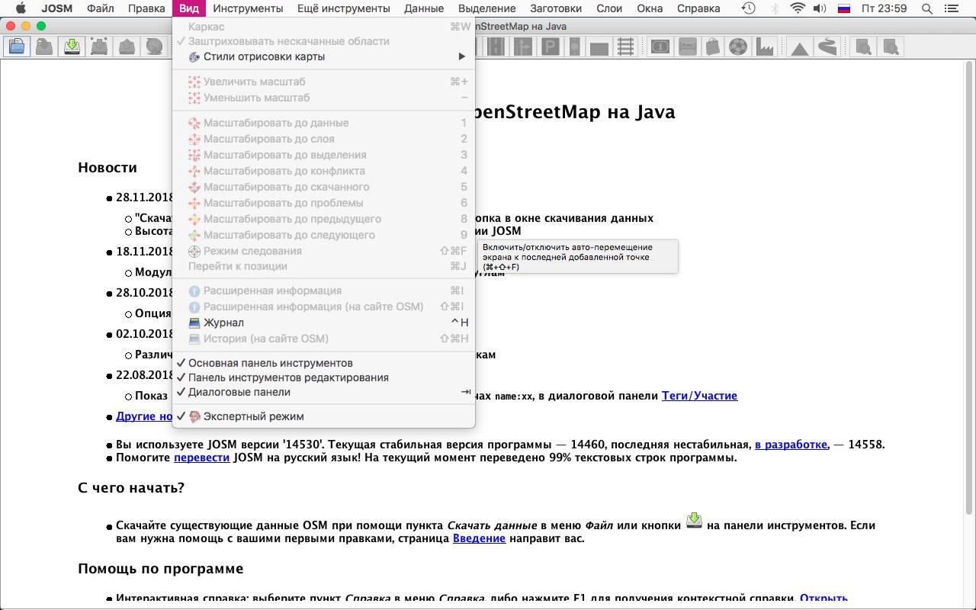976x610 pixels.
Task: Click the volume speaker icon
Action: pos(820,8)
